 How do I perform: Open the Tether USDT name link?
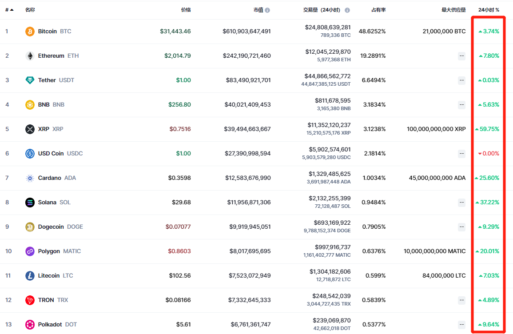coord(56,80)
